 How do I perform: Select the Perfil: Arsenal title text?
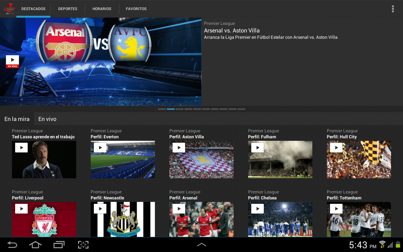pyautogui.click(x=183, y=198)
